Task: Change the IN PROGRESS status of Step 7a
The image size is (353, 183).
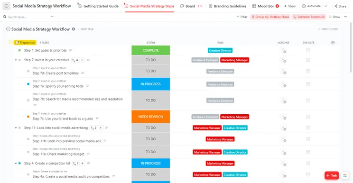Action: point(150,84)
